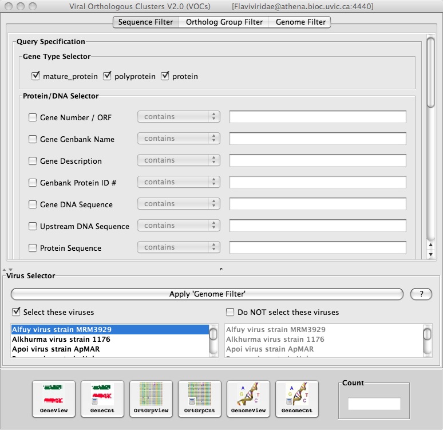Select Alkhurma virus strain 1176 in left list
The width and height of the screenshot is (443, 430).
pos(110,340)
